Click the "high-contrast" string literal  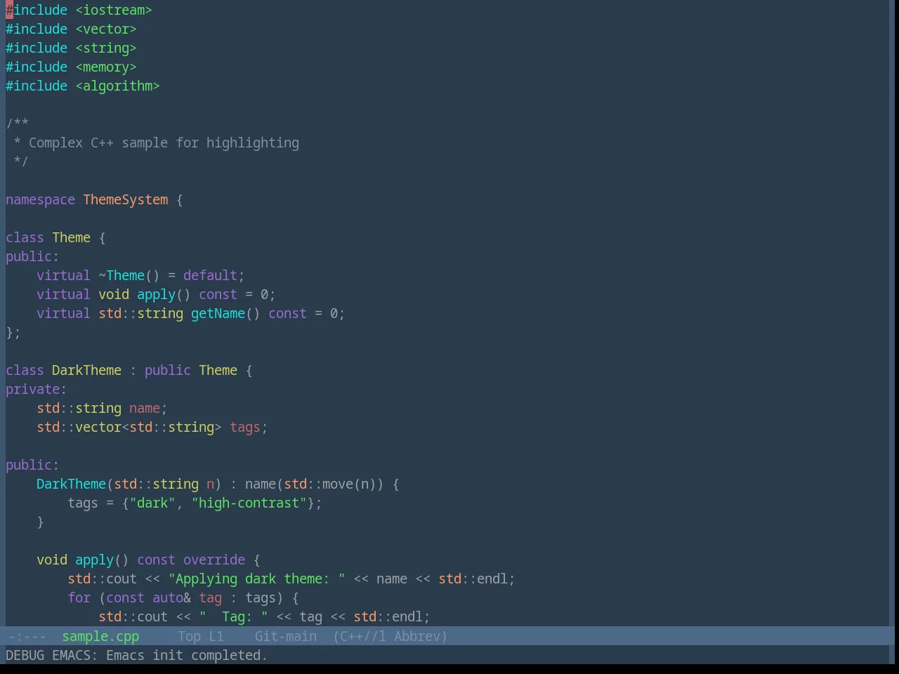pyautogui.click(x=249, y=503)
